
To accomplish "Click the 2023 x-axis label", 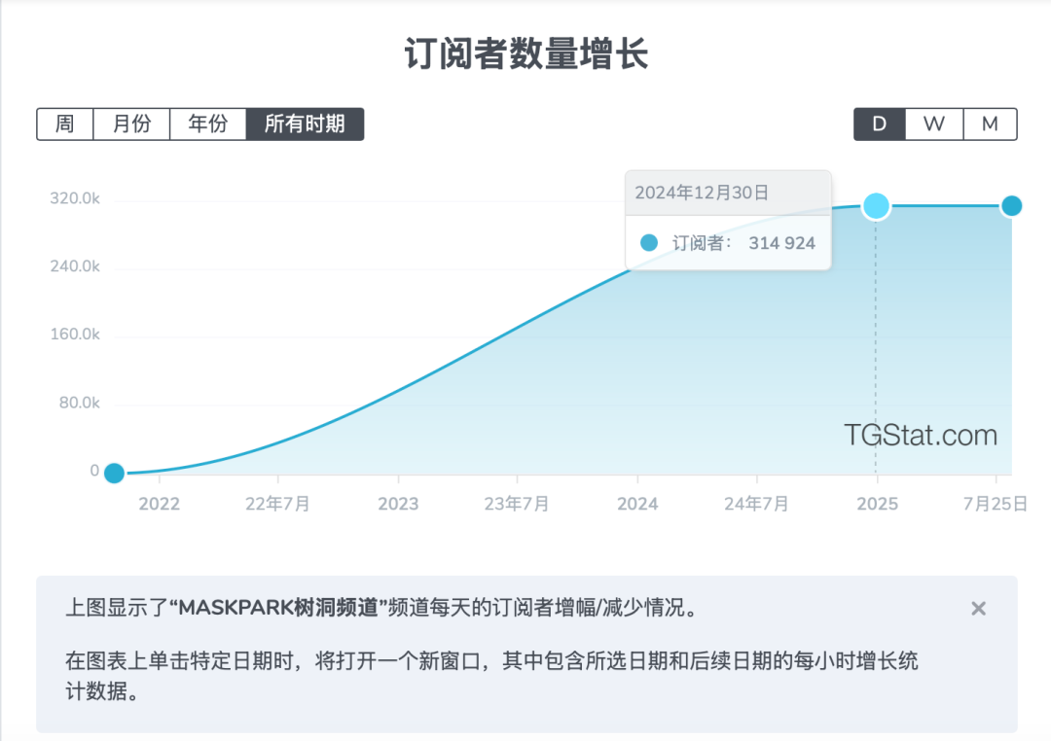I will (398, 504).
